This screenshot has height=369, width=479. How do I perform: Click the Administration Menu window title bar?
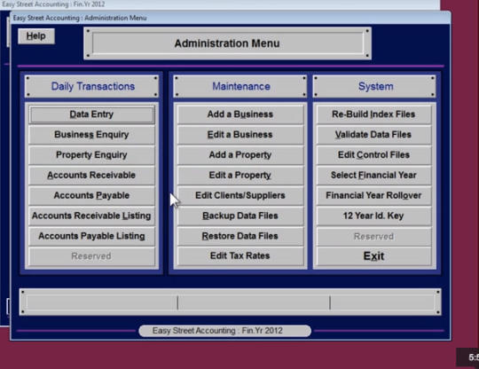pyautogui.click(x=230, y=18)
